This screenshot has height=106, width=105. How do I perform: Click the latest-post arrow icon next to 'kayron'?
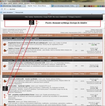click(x=96, y=50)
